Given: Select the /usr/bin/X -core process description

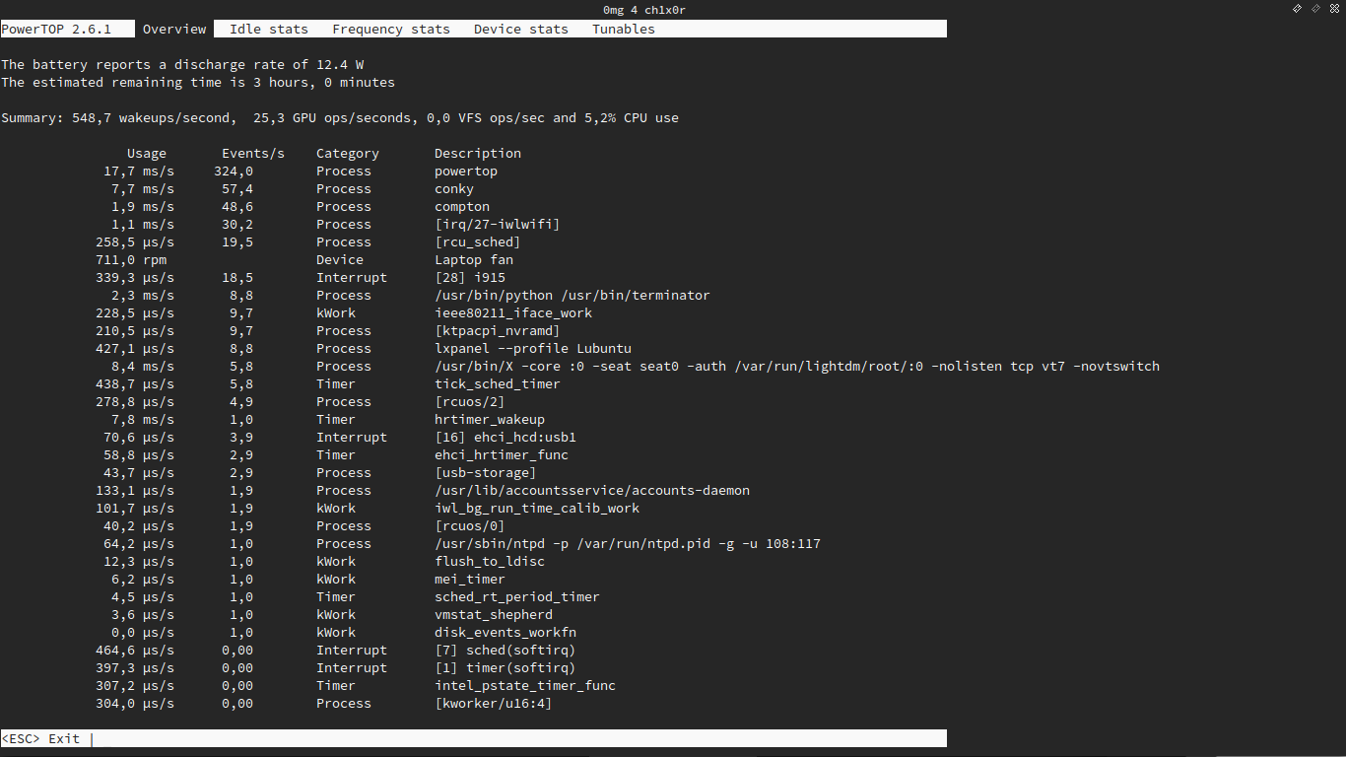Looking at the screenshot, I should [x=797, y=366].
